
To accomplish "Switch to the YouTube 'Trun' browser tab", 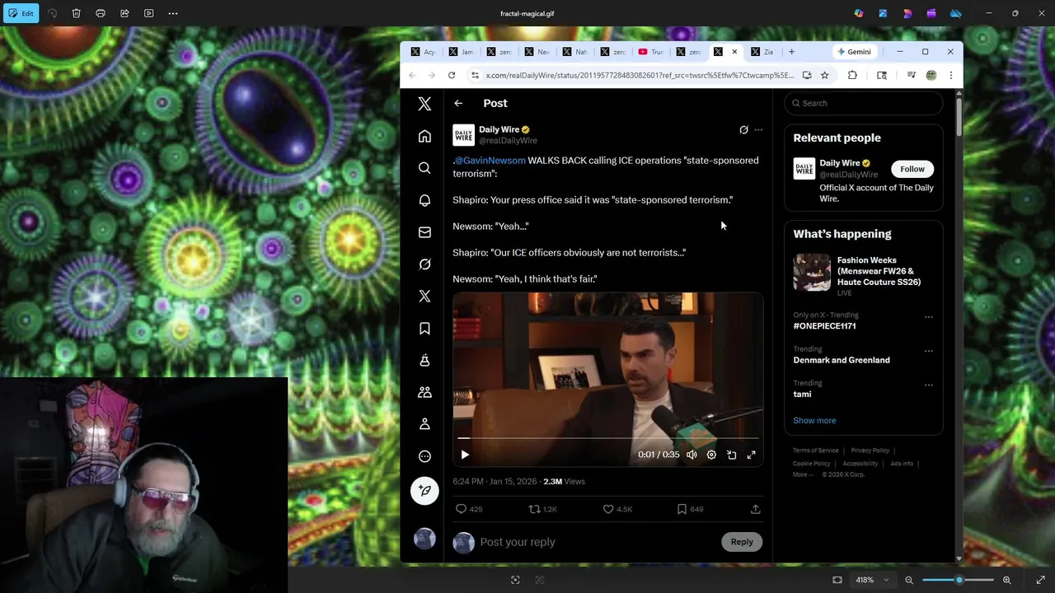I will point(651,52).
